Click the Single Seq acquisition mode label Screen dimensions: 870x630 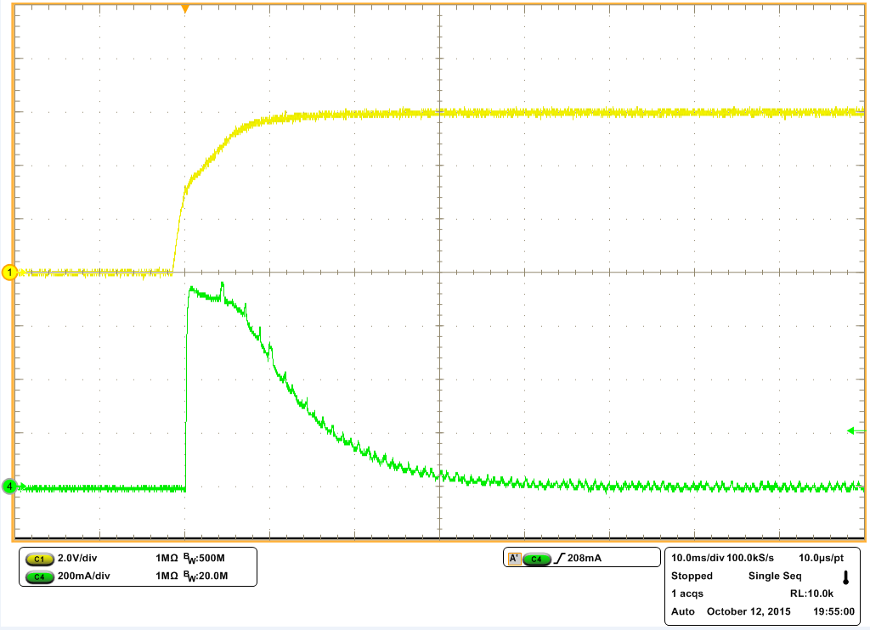(x=776, y=576)
